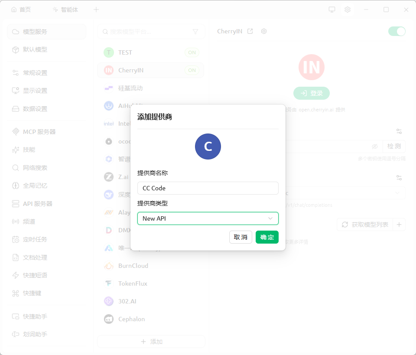Click the 频道 broadcast icon

click(16, 221)
